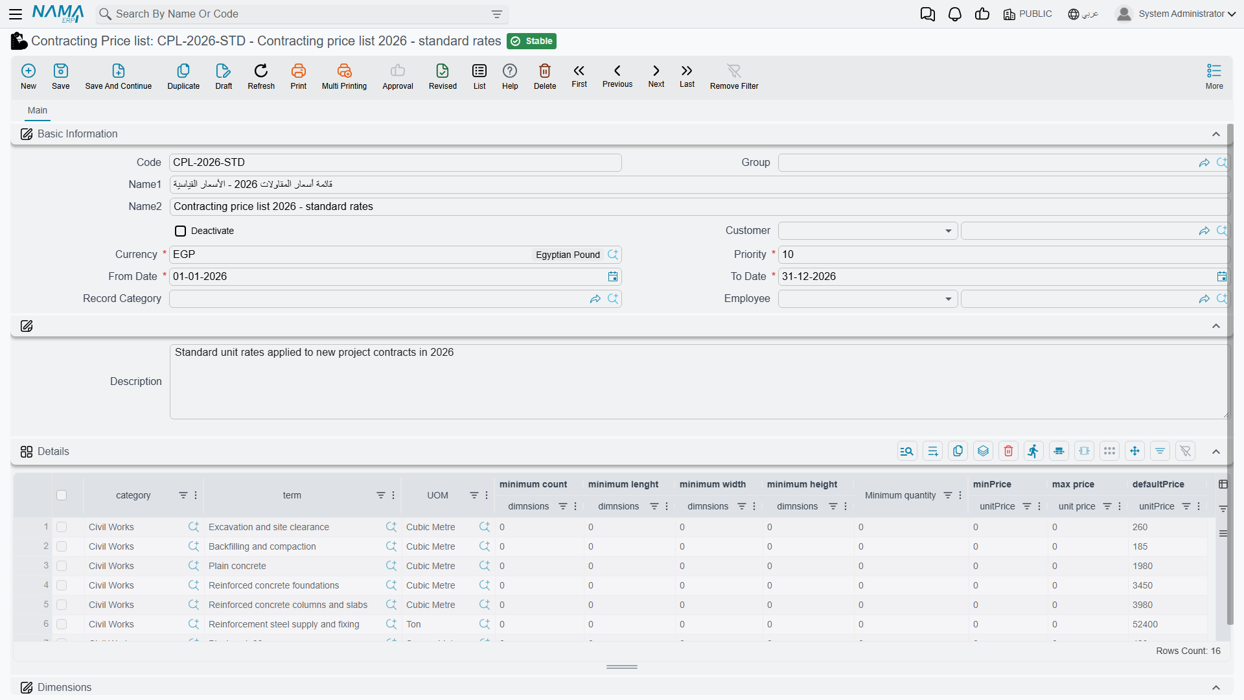Check row 2 Backfilling and compaction

tap(62, 547)
